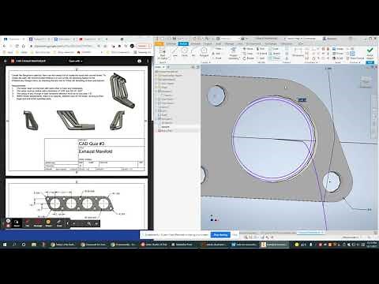Open the Windows Start menu
379x284 pixels.
coord(5,245)
